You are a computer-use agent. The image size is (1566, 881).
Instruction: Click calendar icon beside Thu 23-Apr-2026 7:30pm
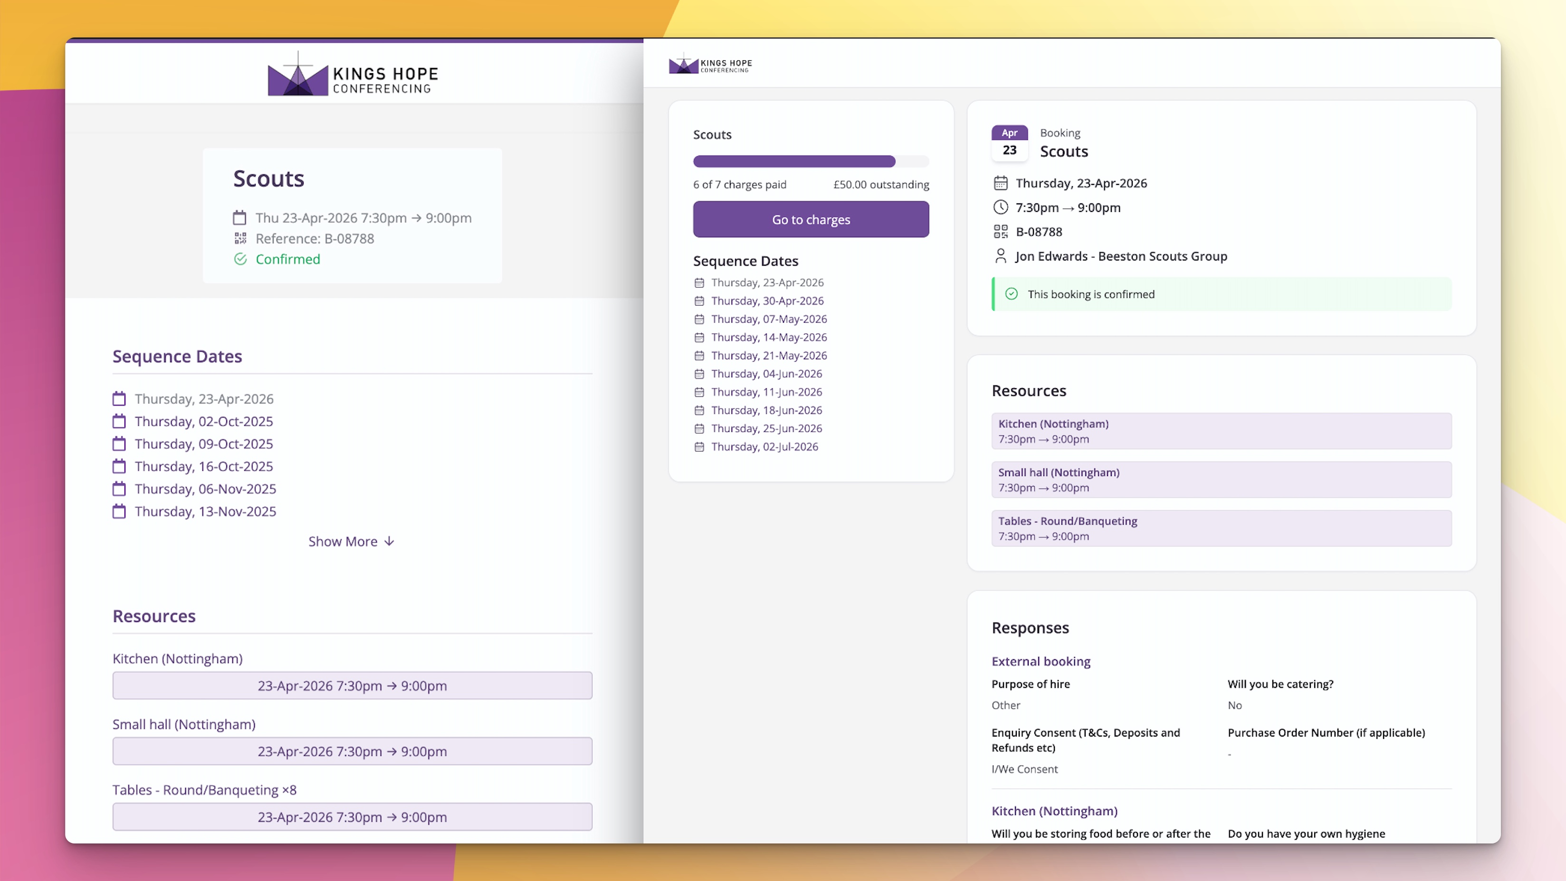(x=240, y=218)
